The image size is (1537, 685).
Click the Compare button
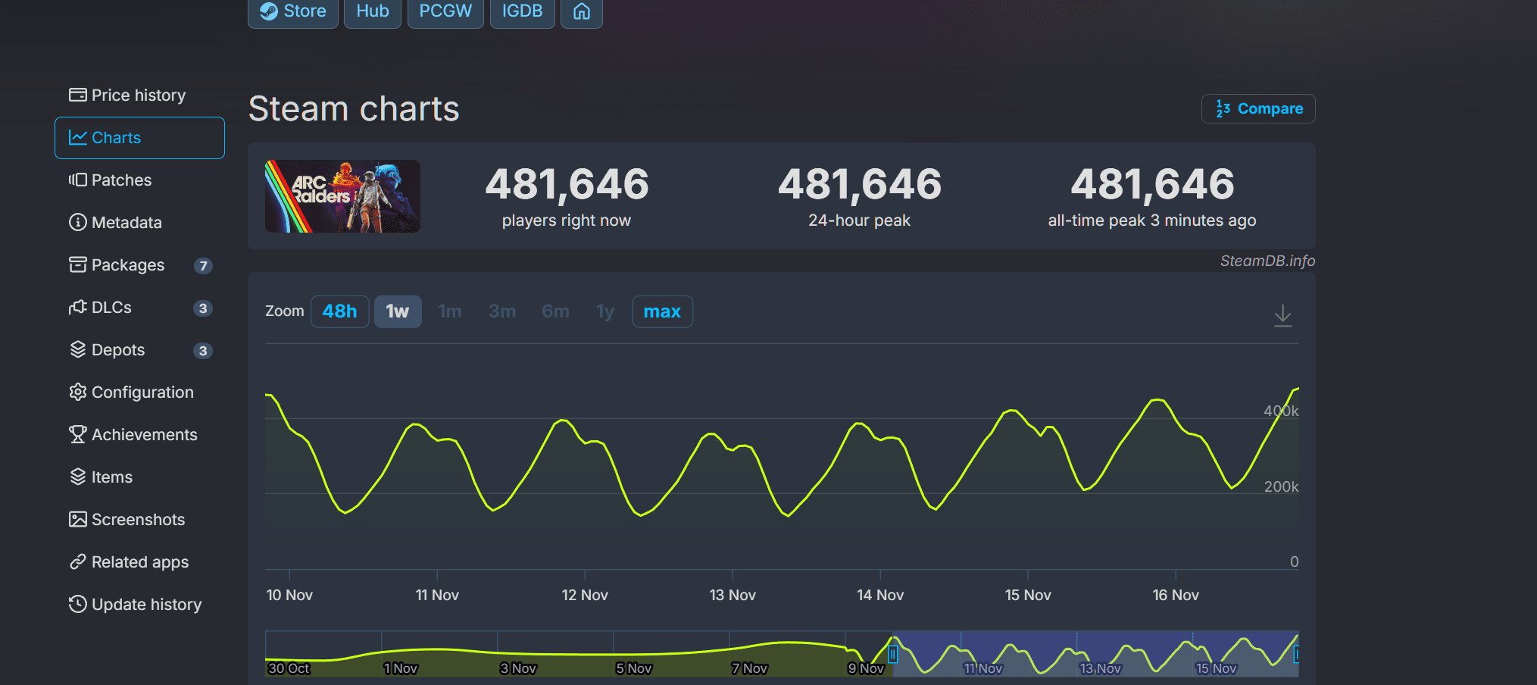[x=1258, y=108]
